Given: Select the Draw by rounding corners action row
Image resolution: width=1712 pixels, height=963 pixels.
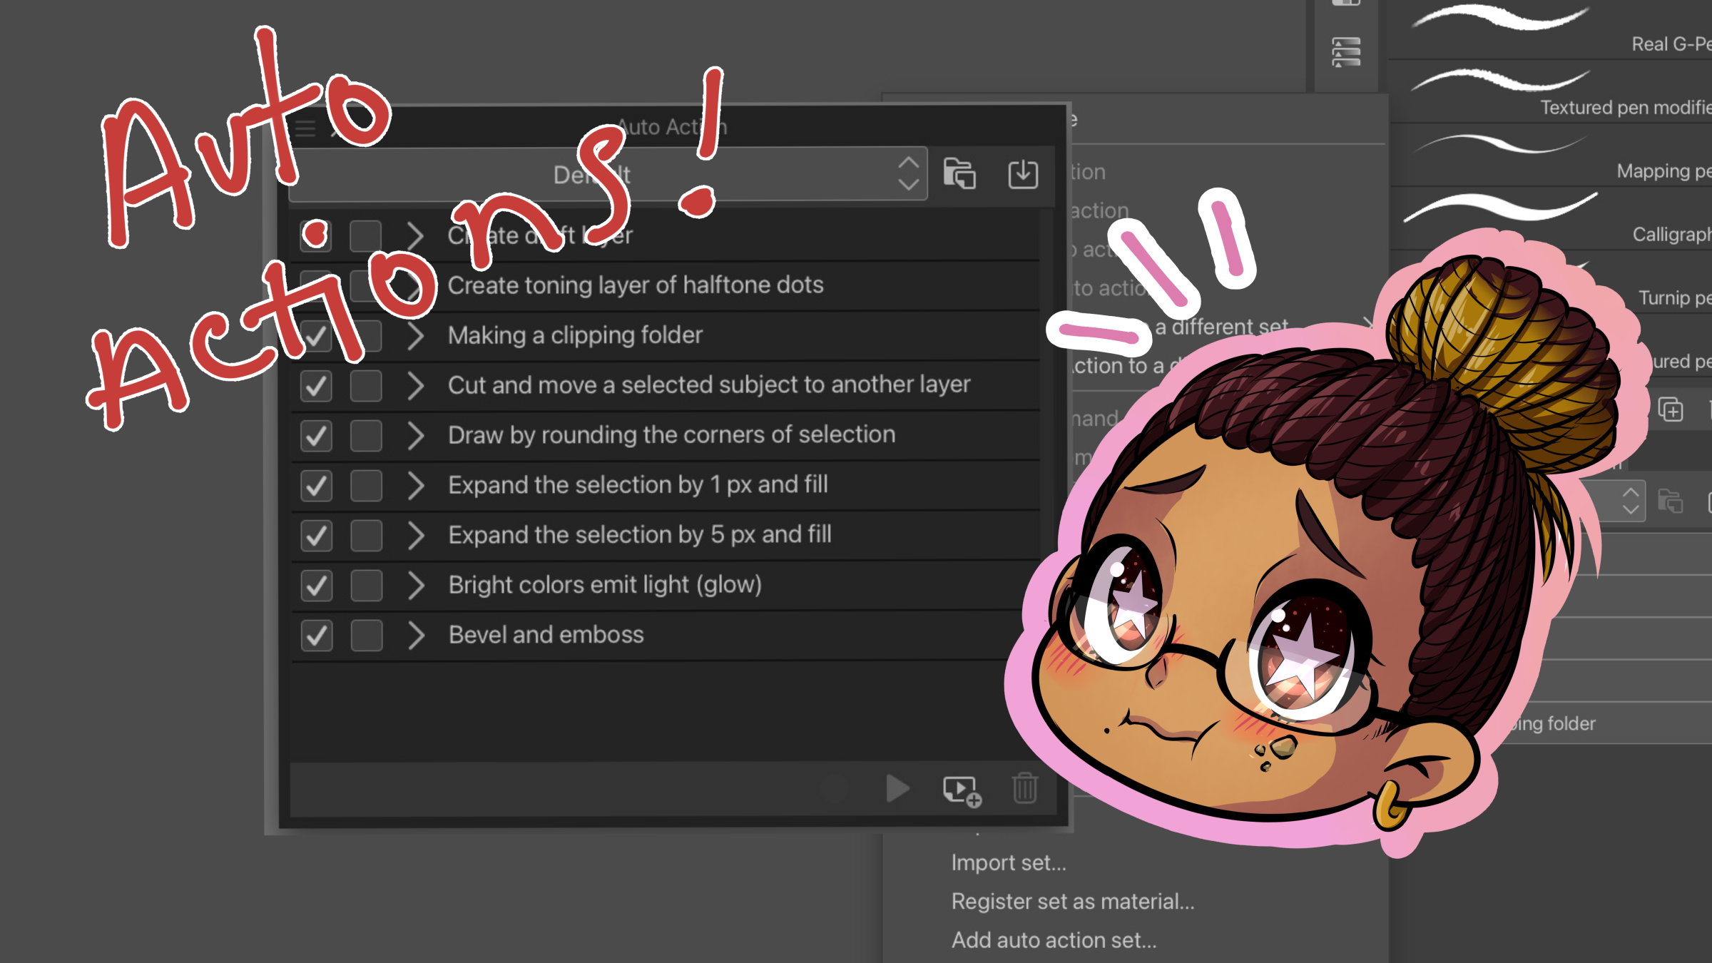Looking at the screenshot, I should (671, 435).
